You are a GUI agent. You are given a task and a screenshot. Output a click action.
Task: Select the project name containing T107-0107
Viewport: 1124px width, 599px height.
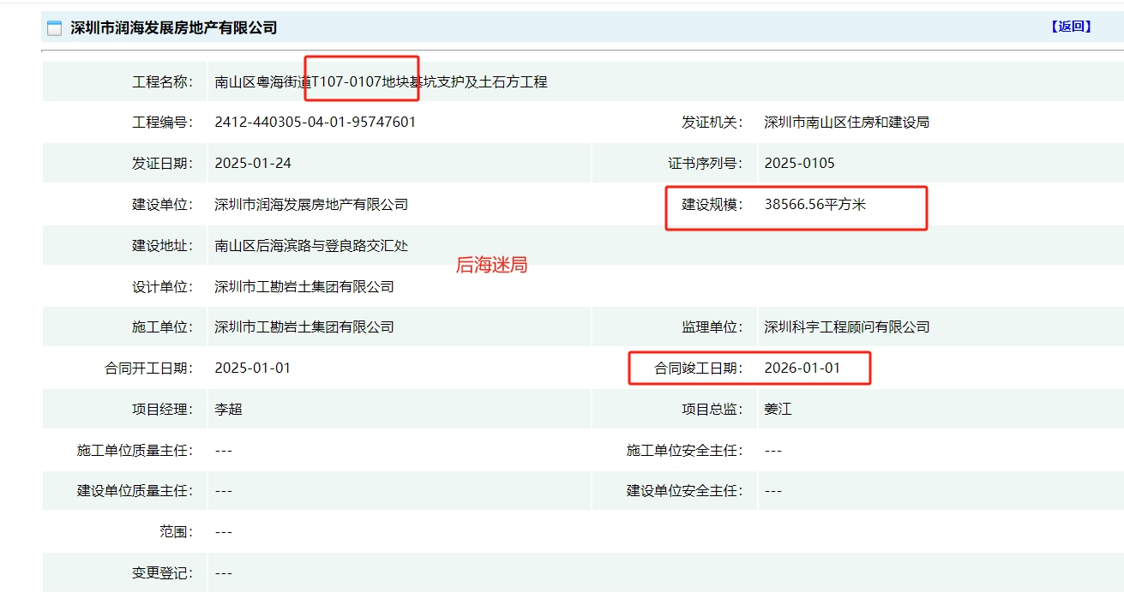point(381,82)
